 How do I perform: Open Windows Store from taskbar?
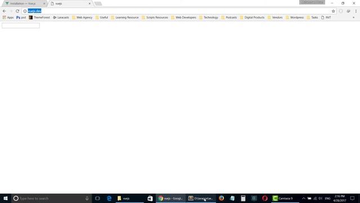pyautogui.click(x=150, y=198)
